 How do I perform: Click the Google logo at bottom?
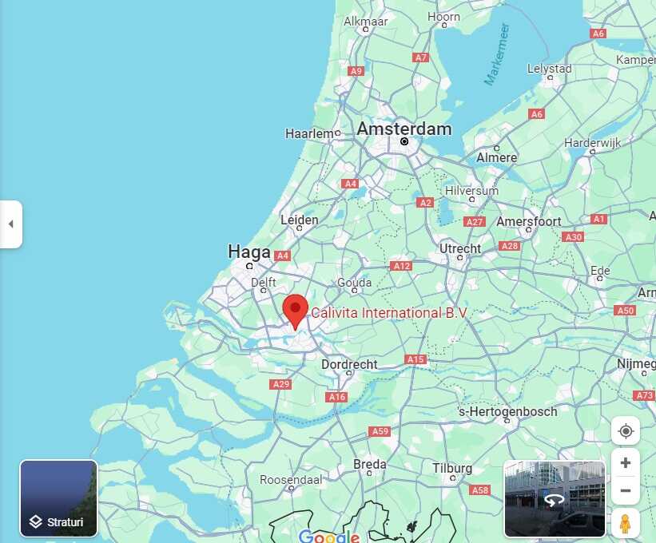[329, 537]
